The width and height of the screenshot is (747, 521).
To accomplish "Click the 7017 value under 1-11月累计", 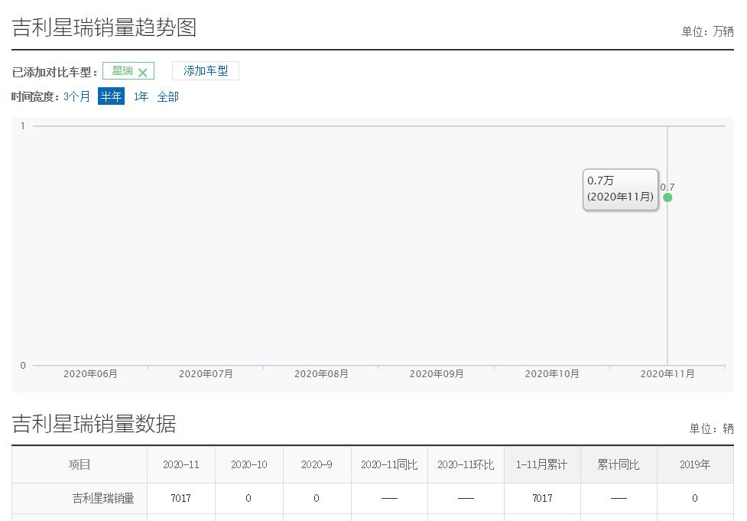I will coord(542,498).
